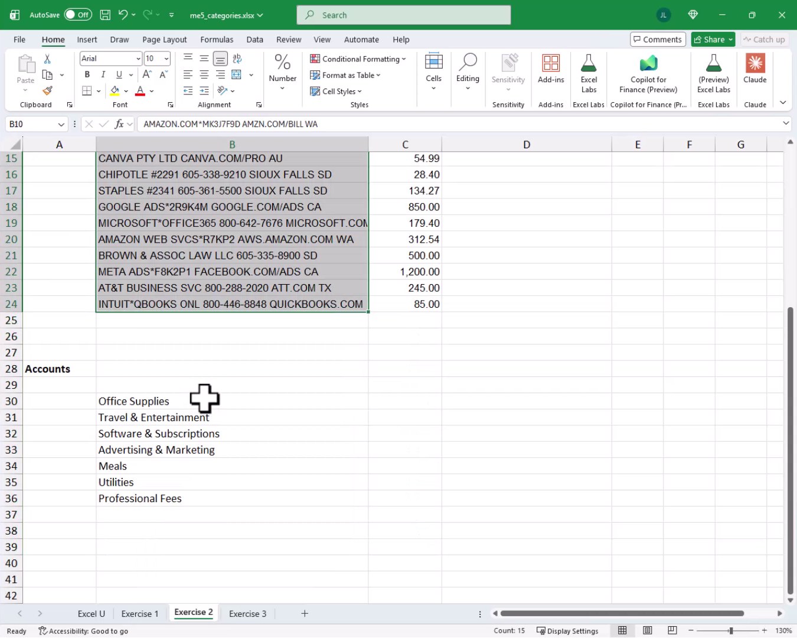Click the Select All corner triangle
This screenshot has height=638, width=797.
click(x=16, y=144)
